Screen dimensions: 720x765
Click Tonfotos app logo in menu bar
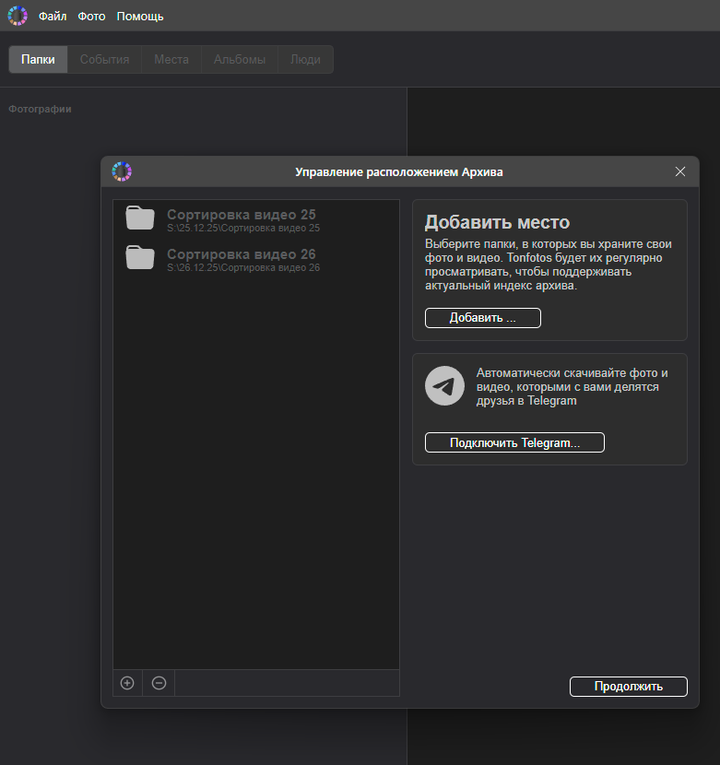(18, 16)
